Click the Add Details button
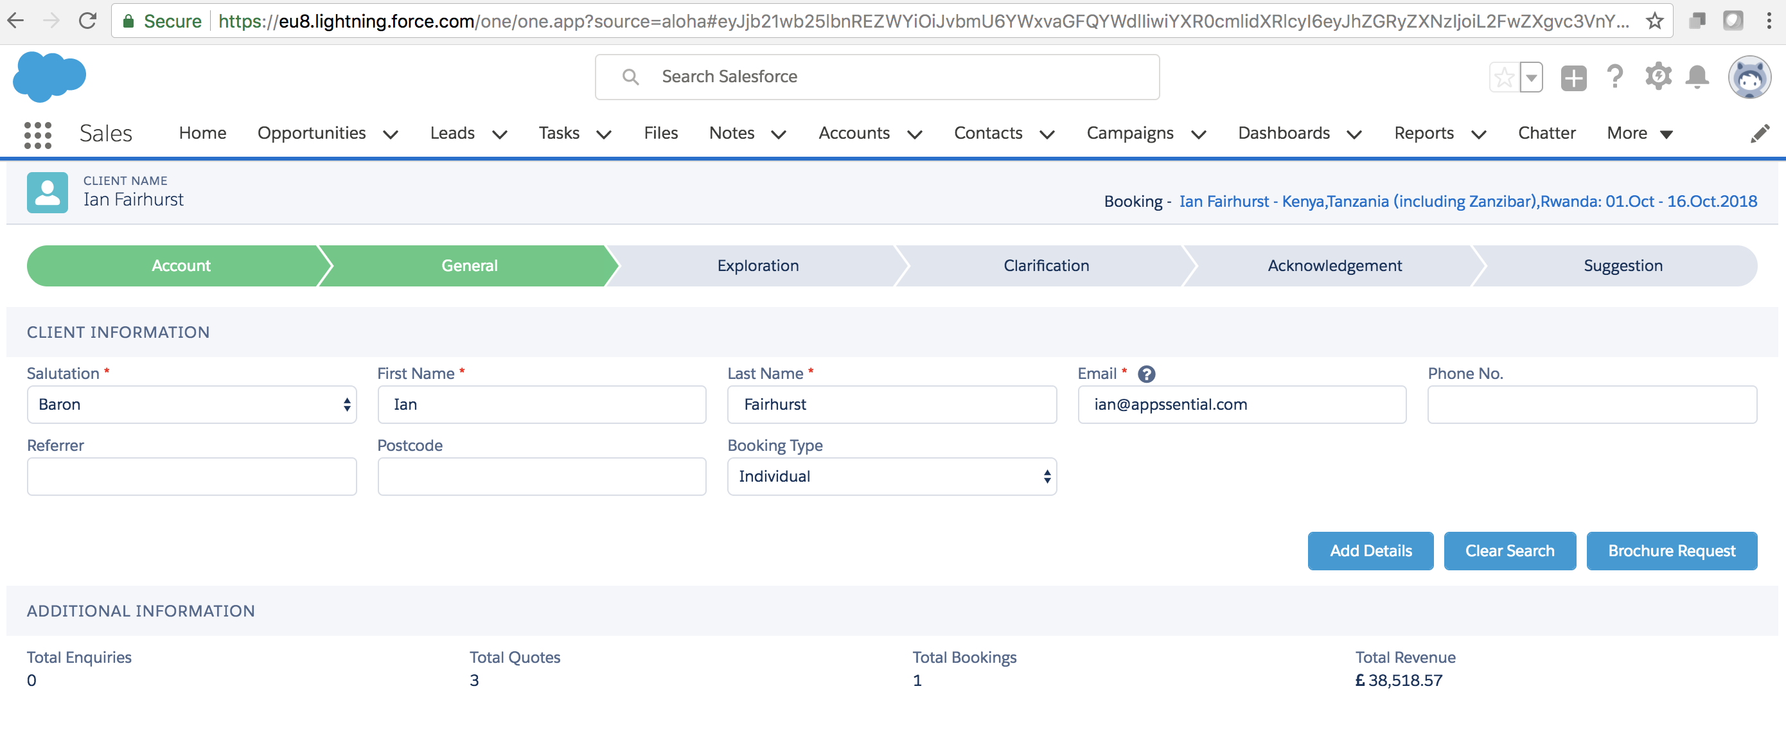This screenshot has width=1786, height=754. [1370, 551]
